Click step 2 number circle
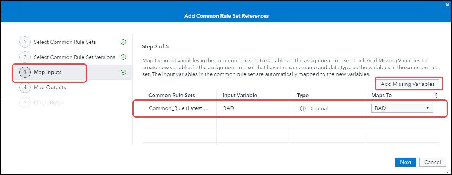 [25, 57]
